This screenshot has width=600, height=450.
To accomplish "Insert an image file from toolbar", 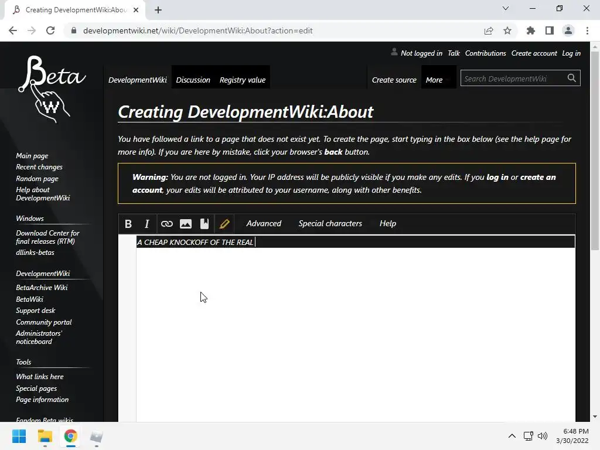I will coord(186,224).
